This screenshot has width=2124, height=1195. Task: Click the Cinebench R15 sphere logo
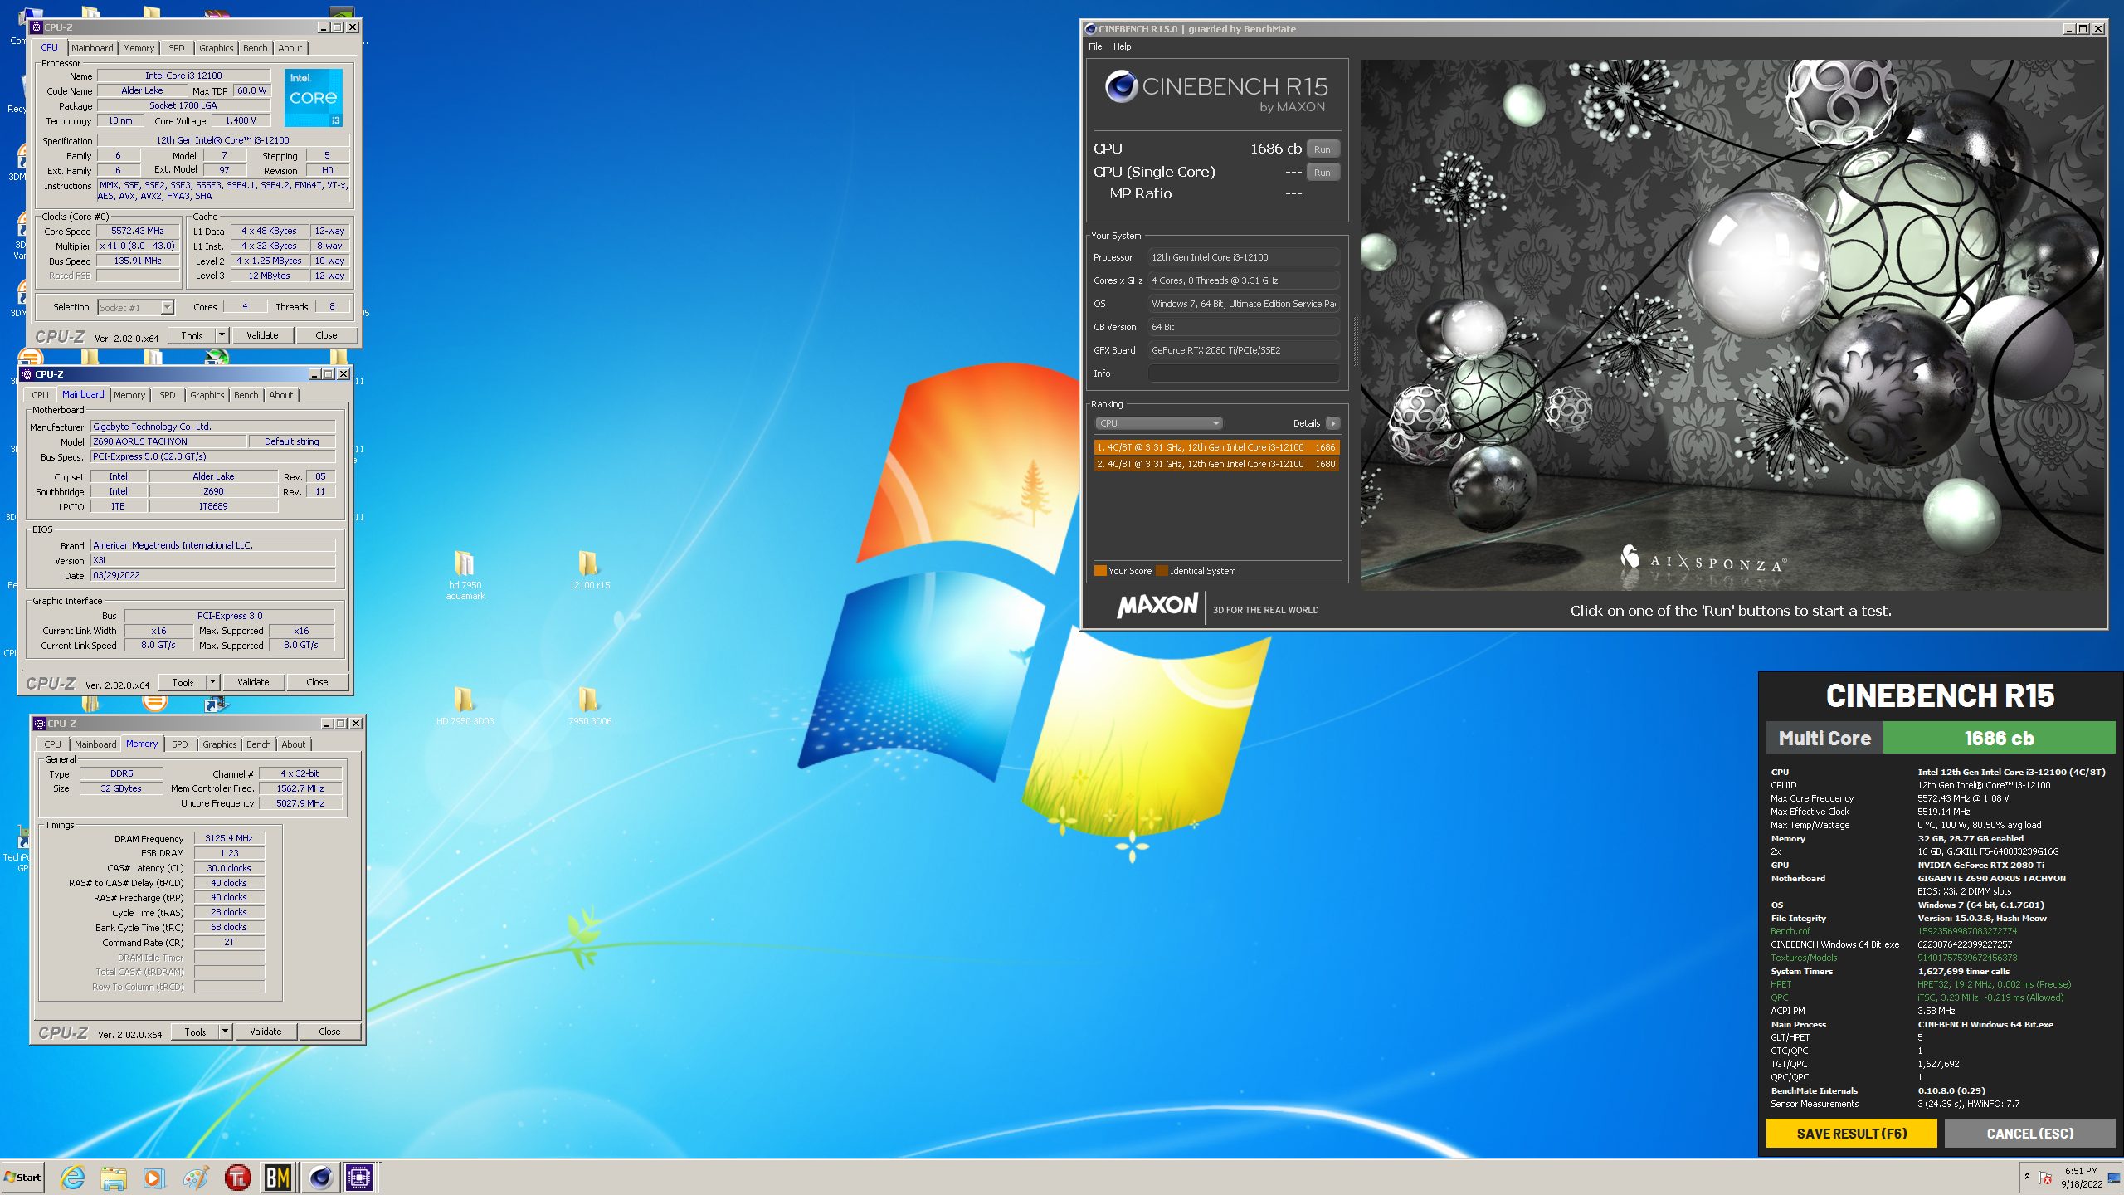pos(1121,86)
